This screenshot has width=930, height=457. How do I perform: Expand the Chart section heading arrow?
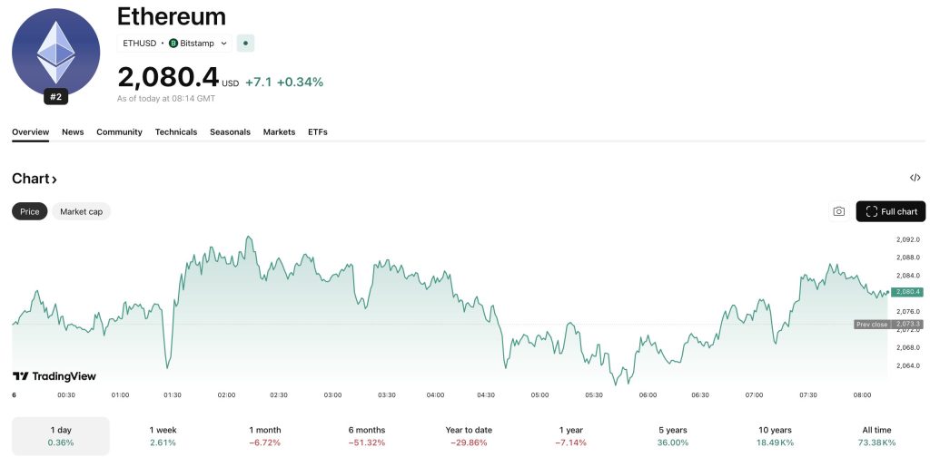click(x=54, y=180)
